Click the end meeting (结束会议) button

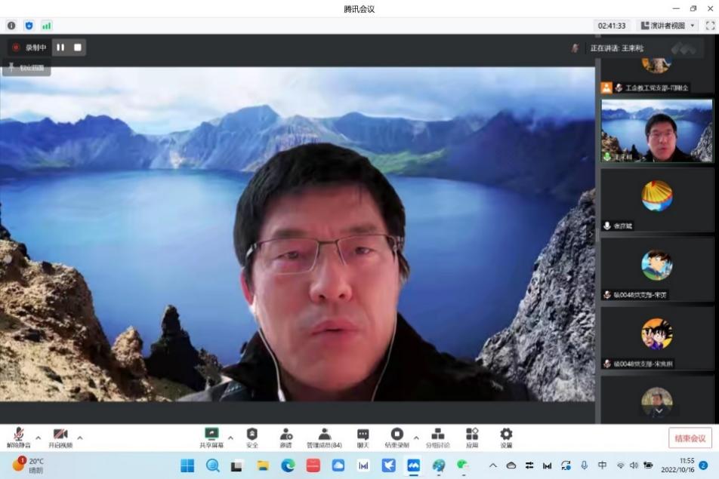[x=690, y=438]
